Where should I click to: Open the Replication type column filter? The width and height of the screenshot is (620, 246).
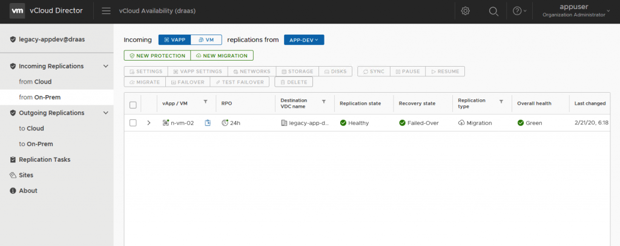[x=501, y=102]
